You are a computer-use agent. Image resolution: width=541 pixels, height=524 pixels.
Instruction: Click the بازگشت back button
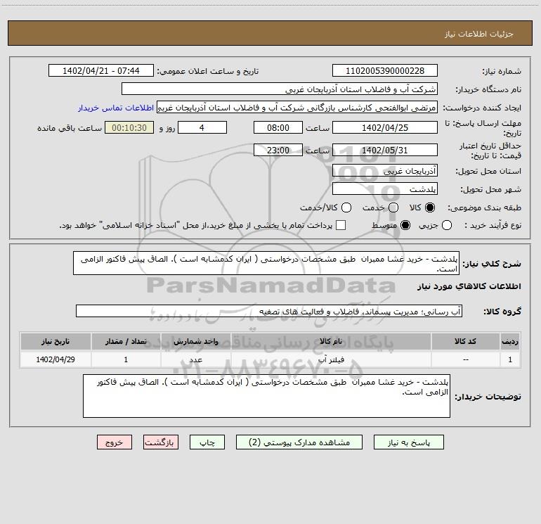pos(161,442)
